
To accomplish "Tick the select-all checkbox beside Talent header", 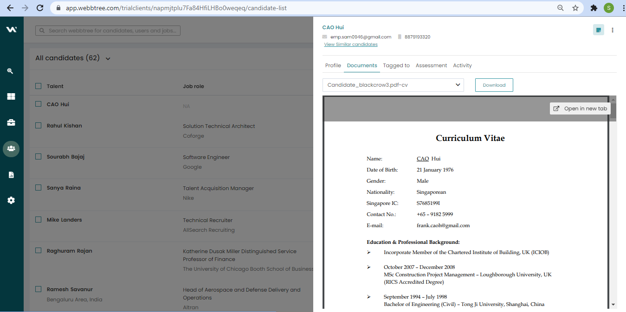I will [39, 86].
